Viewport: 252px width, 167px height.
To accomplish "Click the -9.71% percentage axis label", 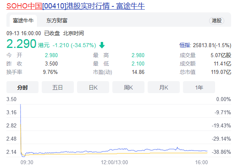I will 223,112.
